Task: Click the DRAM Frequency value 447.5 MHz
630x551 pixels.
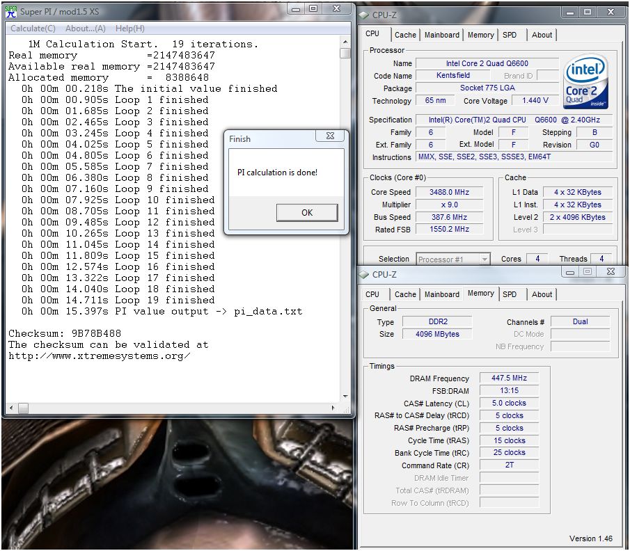Action: (509, 378)
